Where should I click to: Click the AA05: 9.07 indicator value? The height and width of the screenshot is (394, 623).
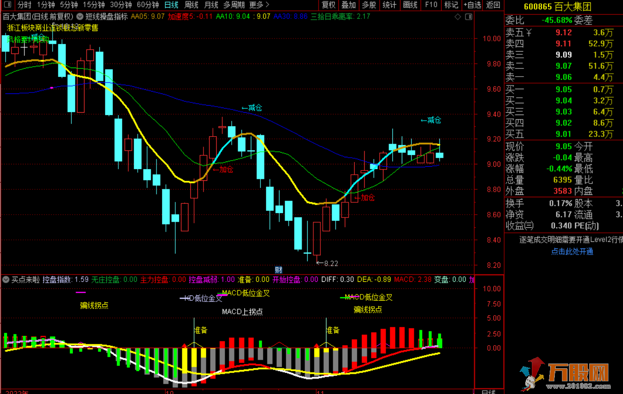click(148, 16)
